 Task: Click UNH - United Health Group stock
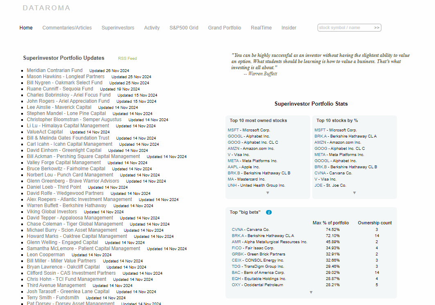pyautogui.click(x=256, y=185)
